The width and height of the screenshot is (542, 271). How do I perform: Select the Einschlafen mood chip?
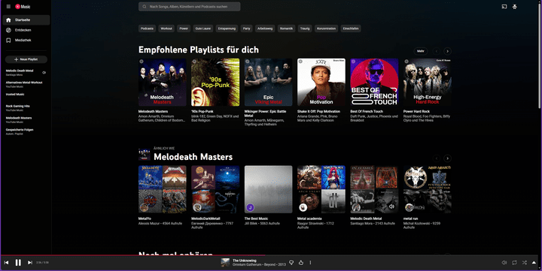pyautogui.click(x=351, y=29)
